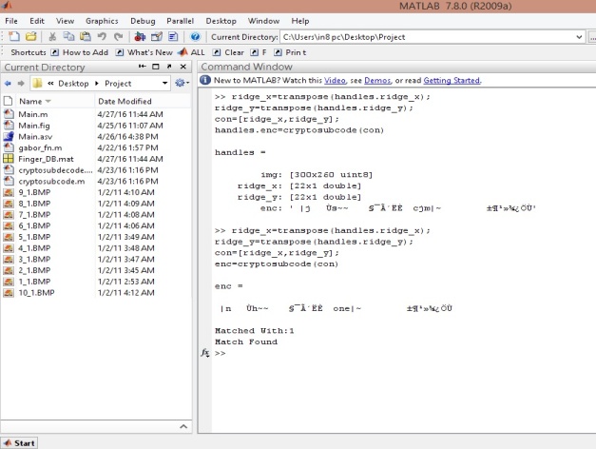Image resolution: width=596 pixels, height=449 pixels.
Task: Open the Edit menu
Action: pyautogui.click(x=37, y=21)
